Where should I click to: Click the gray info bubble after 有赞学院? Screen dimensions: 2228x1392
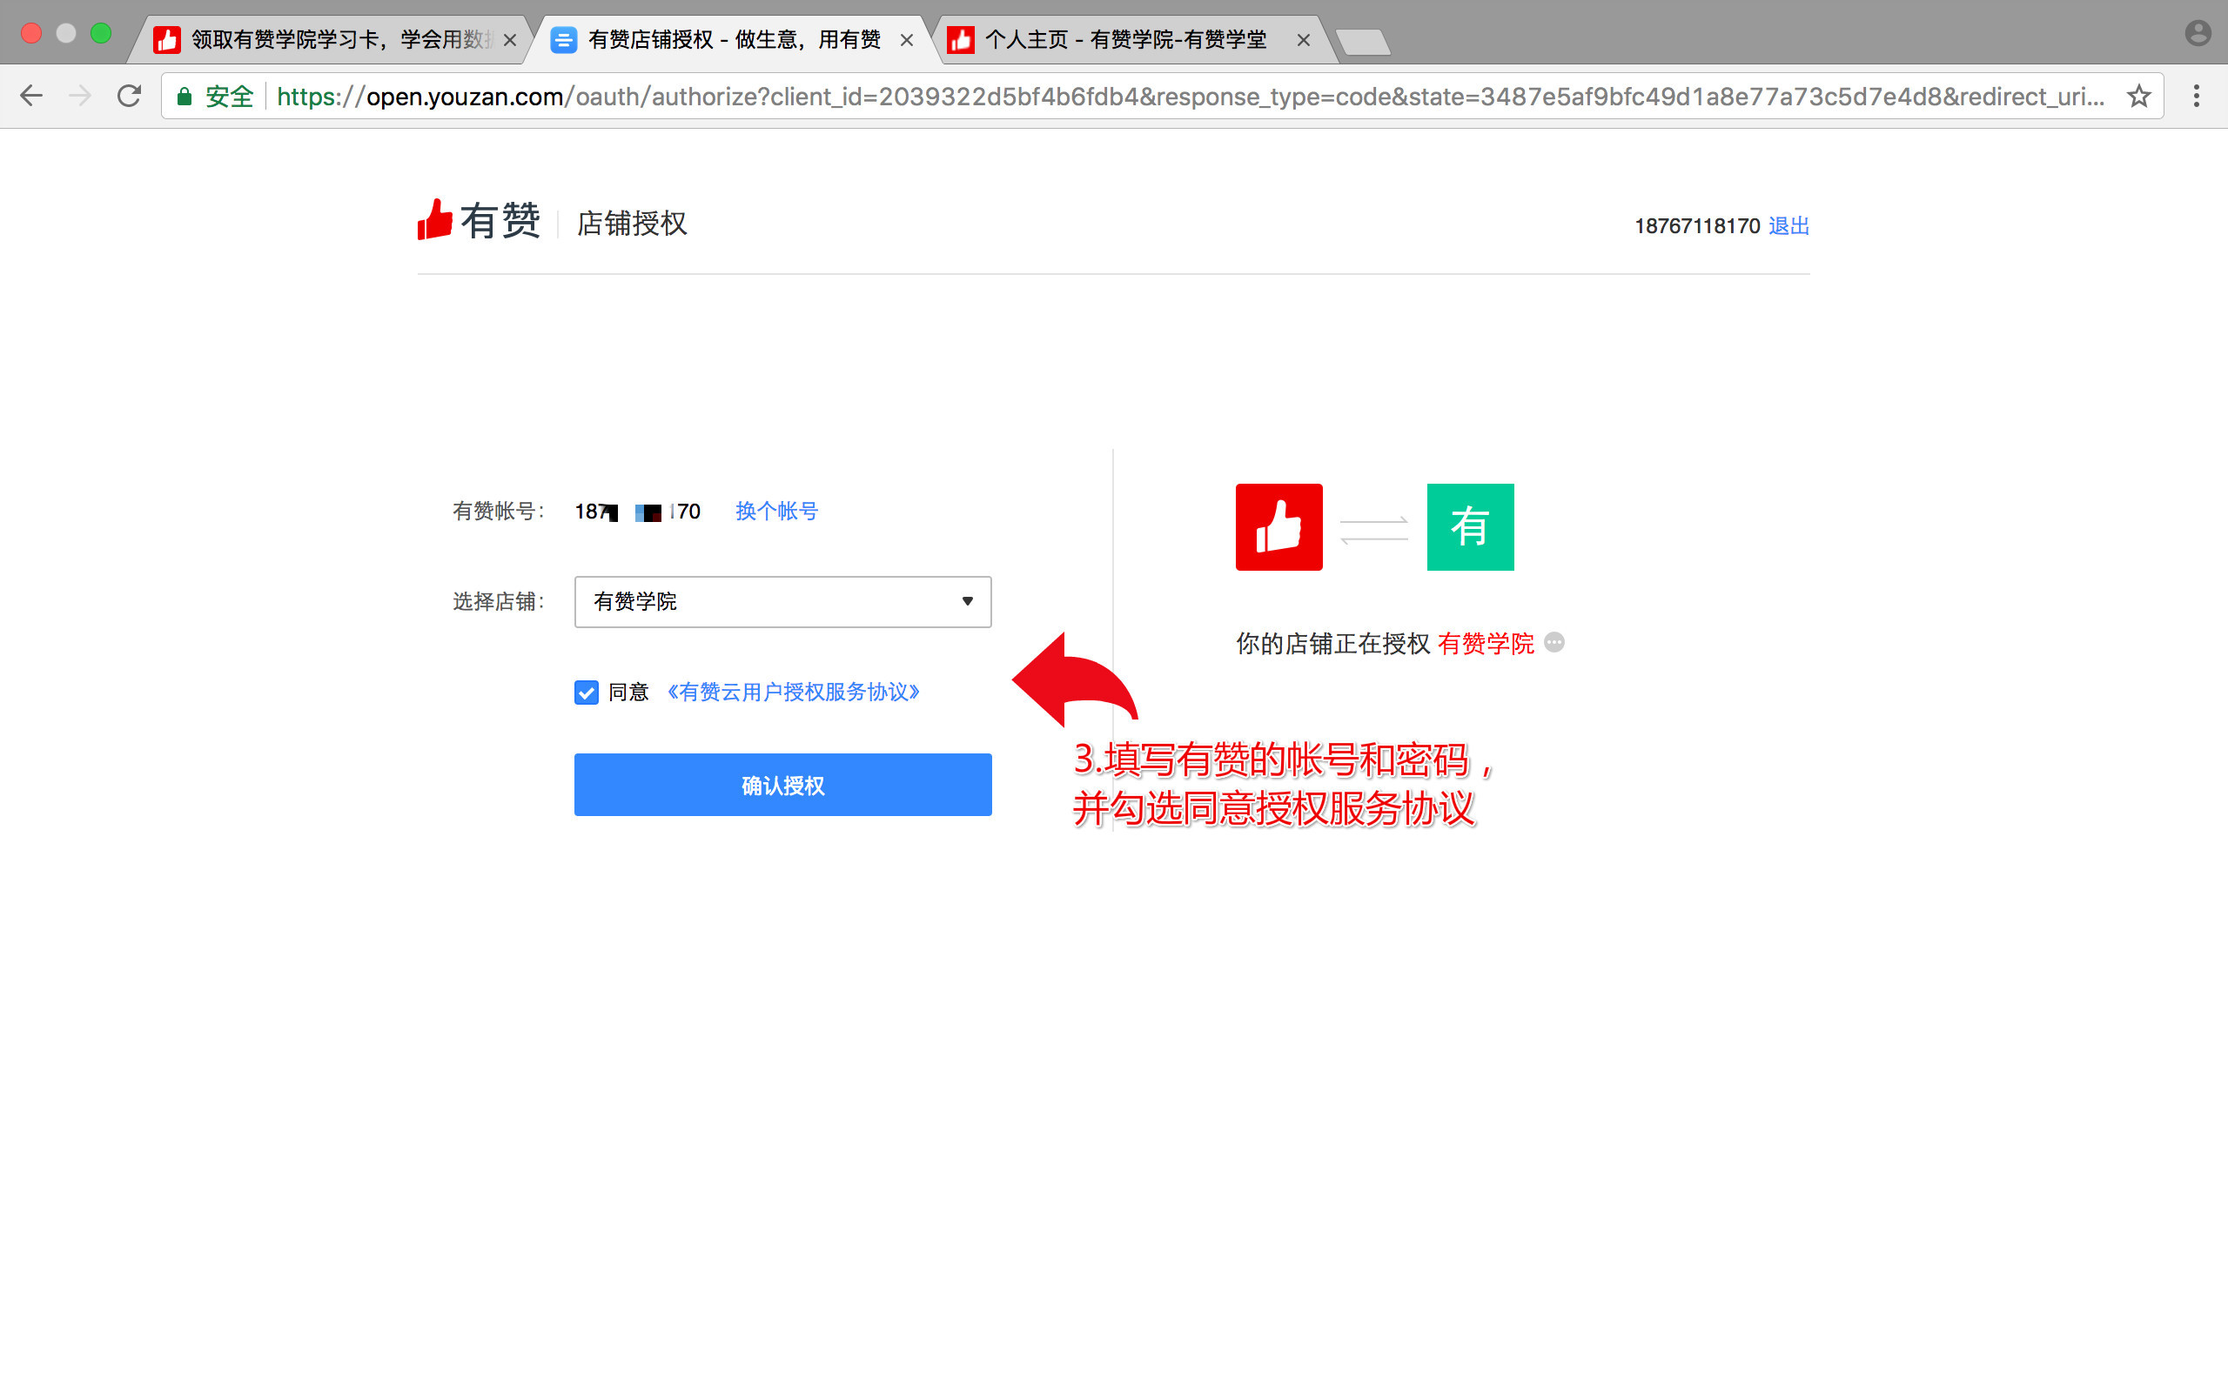pos(1554,643)
